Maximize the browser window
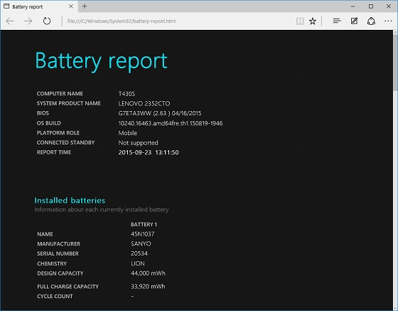 (x=371, y=6)
